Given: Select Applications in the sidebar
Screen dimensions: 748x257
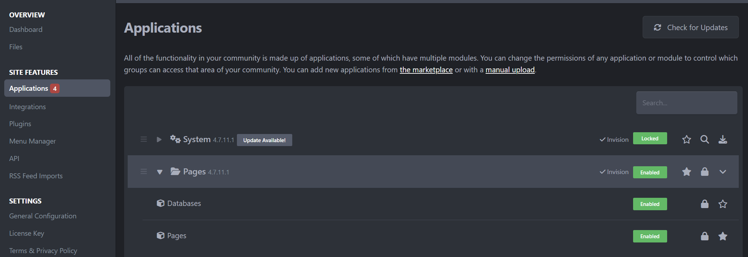Looking at the screenshot, I should (57, 88).
